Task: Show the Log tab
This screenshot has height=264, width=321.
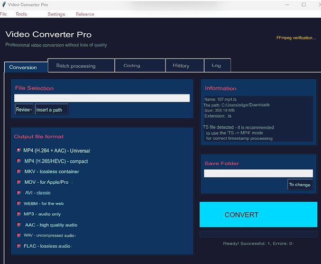Action: click(x=218, y=65)
